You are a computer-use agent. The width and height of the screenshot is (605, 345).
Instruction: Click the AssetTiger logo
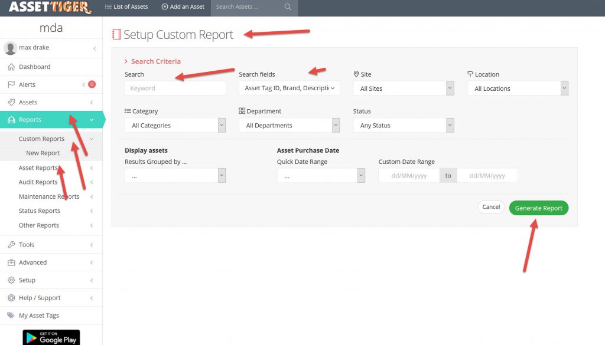(x=50, y=7)
